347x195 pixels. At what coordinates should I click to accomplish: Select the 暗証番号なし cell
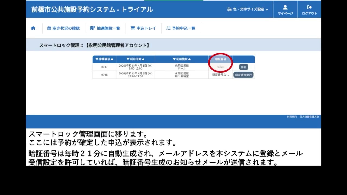point(220,75)
